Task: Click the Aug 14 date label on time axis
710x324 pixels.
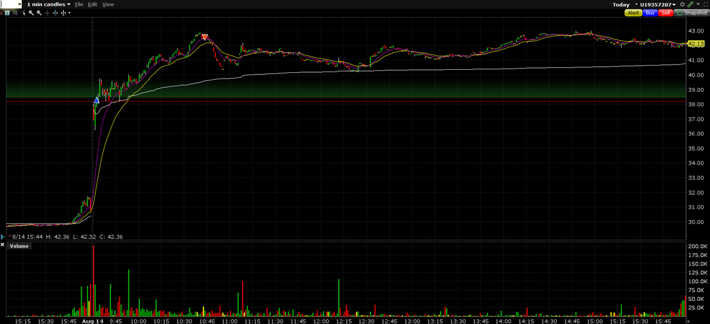Action: point(92,321)
